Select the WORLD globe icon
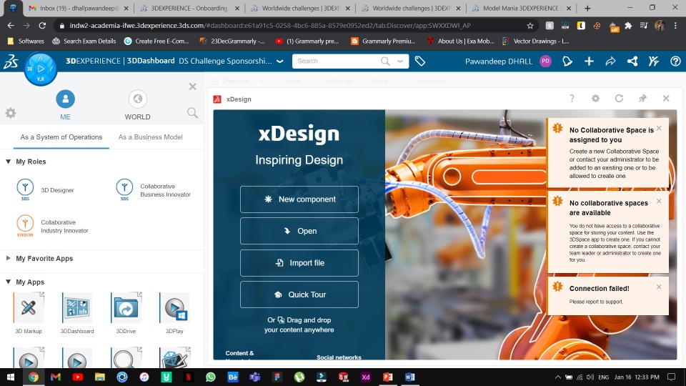The width and height of the screenshot is (686, 386). pos(137,99)
